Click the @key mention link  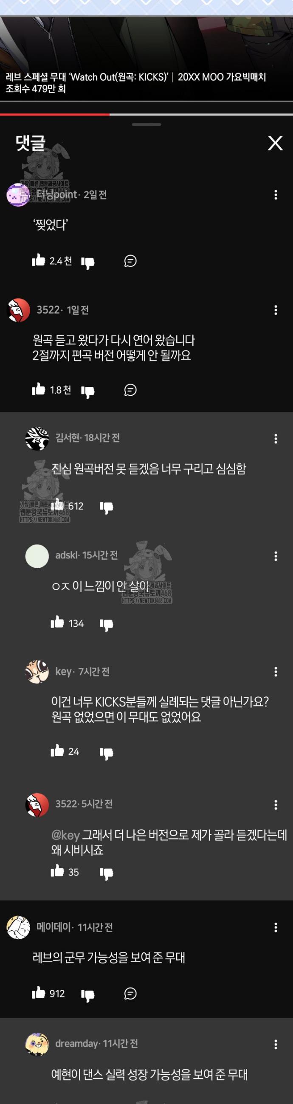pos(65,835)
